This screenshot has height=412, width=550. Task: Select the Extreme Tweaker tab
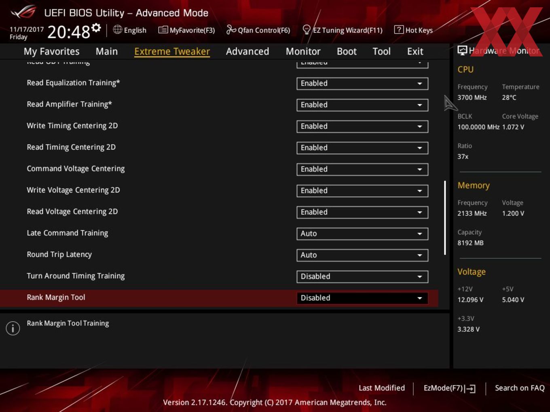[172, 51]
